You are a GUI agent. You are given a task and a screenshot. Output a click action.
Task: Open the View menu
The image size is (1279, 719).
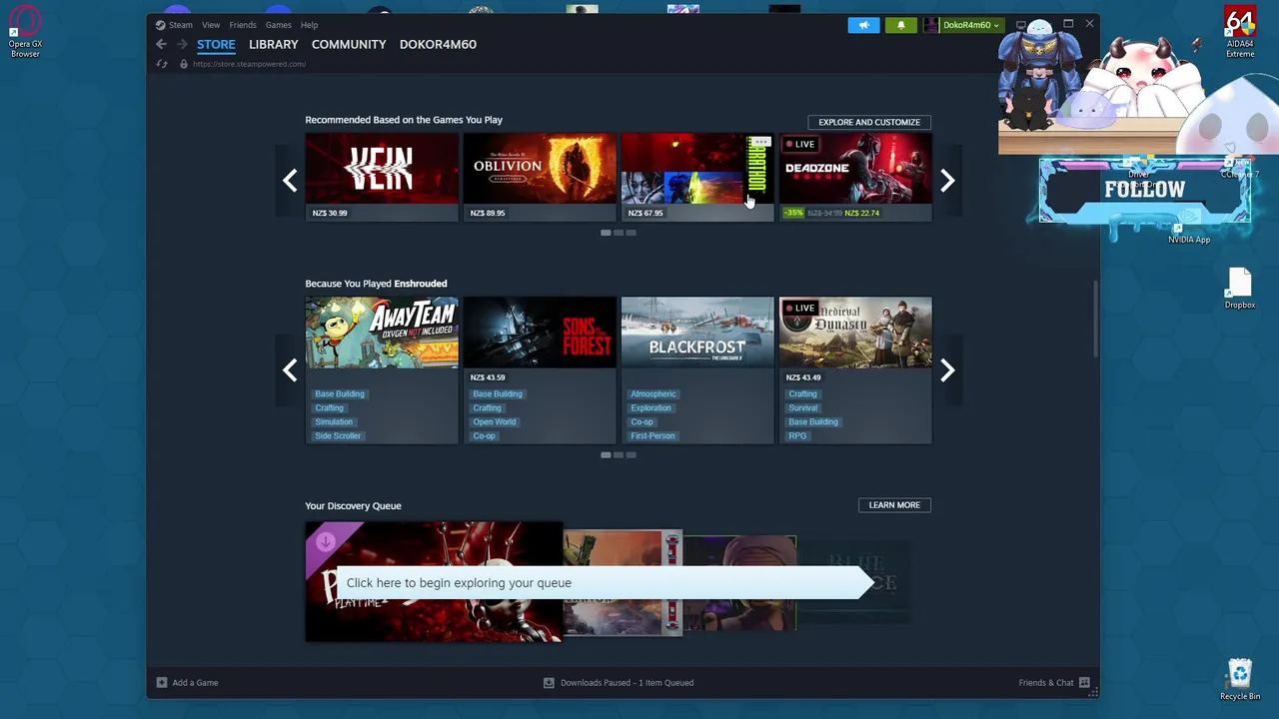211,25
